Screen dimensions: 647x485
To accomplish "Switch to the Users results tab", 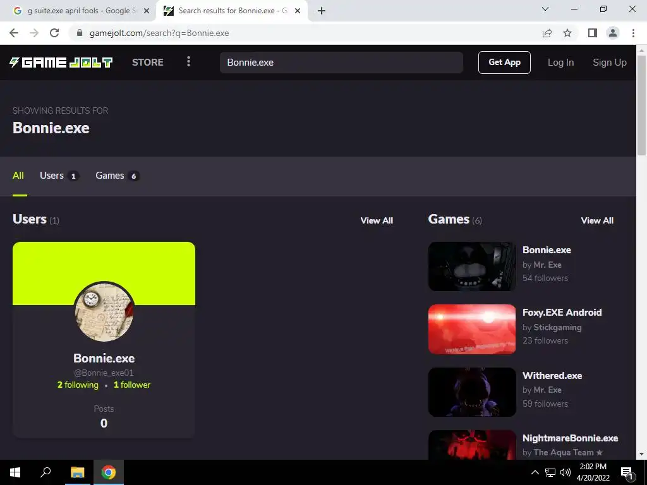I will coord(59,176).
